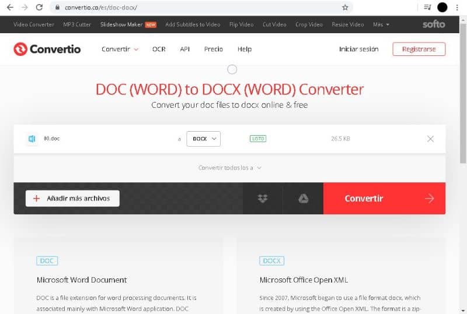Click the Convertio logo
This screenshot has height=314, width=467.
[47, 49]
